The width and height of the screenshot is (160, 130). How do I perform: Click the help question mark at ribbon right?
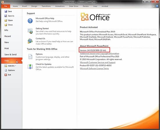point(157,6)
